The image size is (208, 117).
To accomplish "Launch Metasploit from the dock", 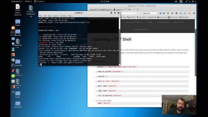I will coord(13,44).
